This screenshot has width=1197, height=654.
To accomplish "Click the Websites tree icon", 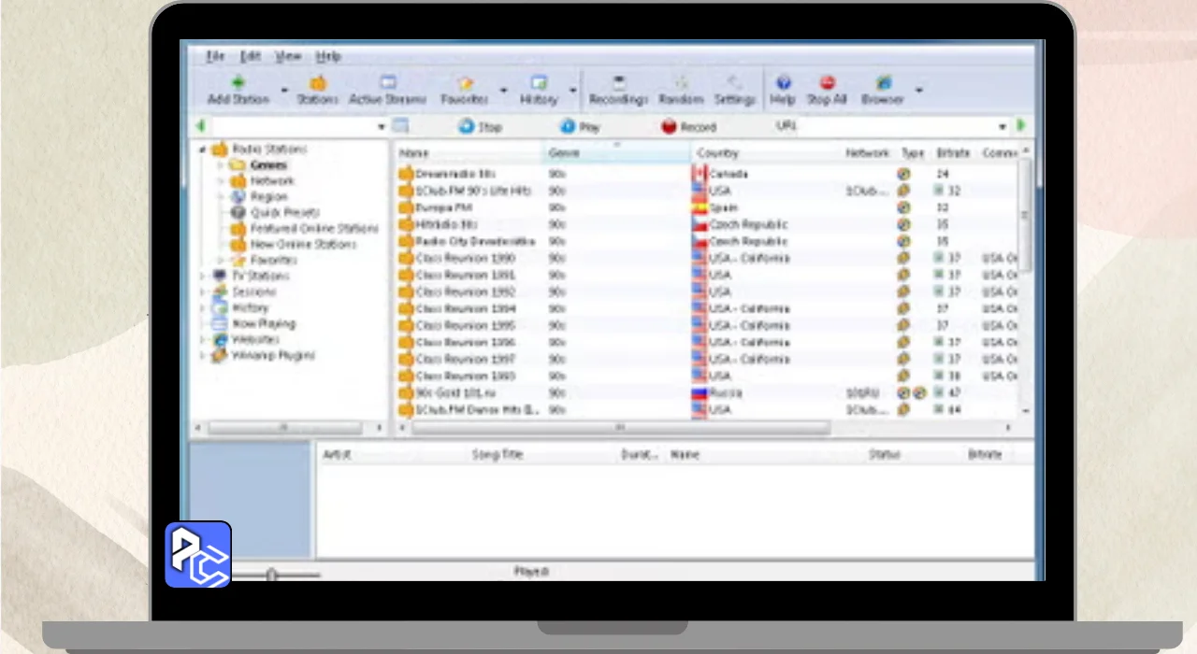I will (x=220, y=340).
